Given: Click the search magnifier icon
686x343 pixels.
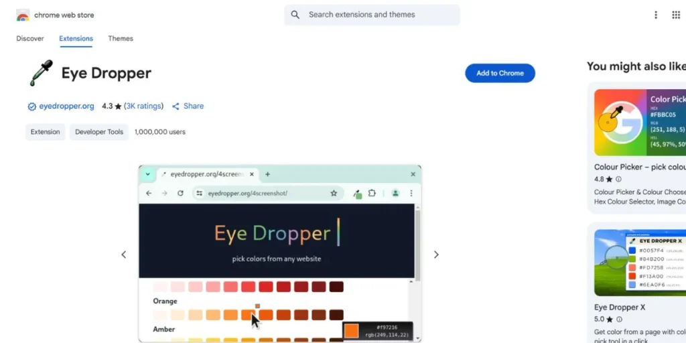Looking at the screenshot, I should 295,15.
